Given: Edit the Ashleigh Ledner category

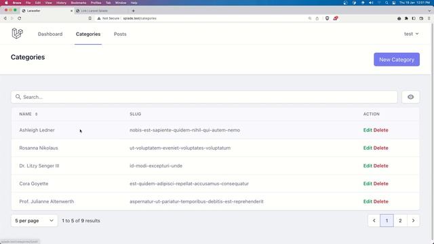Looking at the screenshot, I should pos(368,130).
